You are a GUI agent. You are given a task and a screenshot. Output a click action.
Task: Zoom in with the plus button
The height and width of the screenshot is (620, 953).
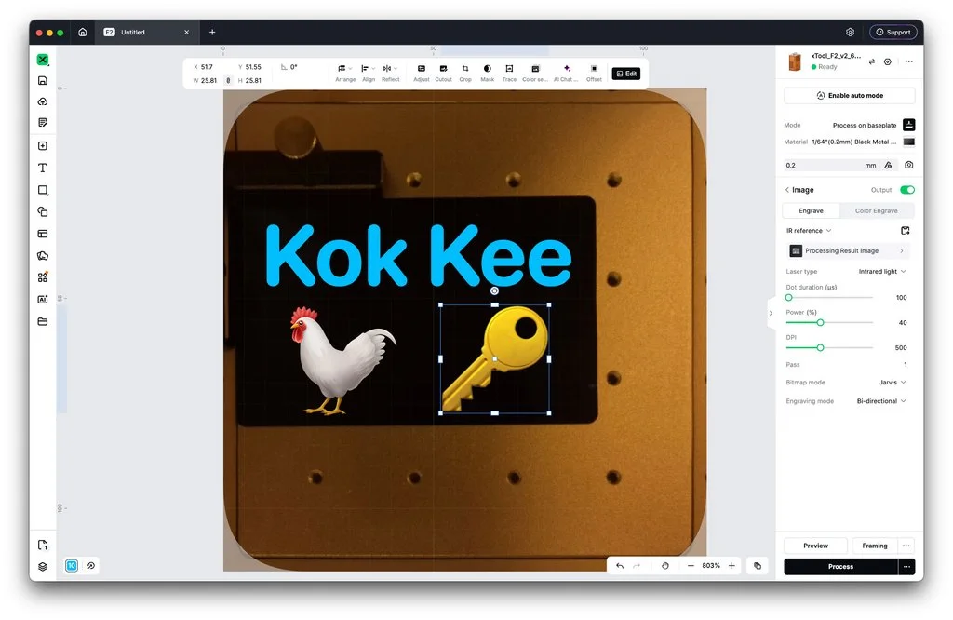tap(732, 566)
